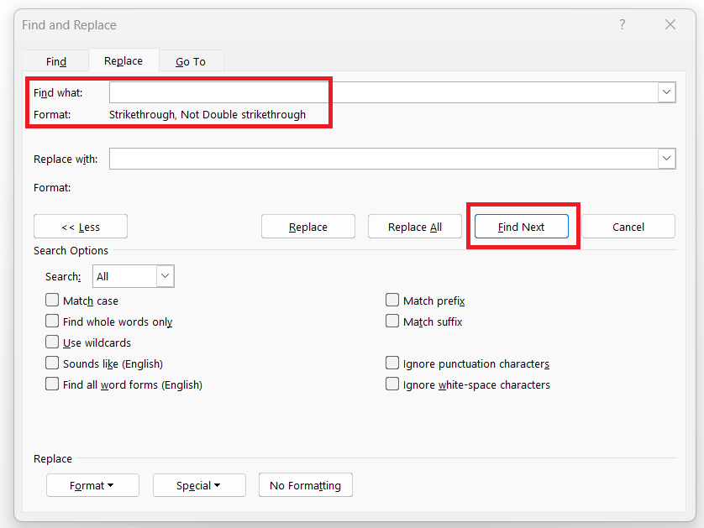Open the Replace with dropdown arrow
This screenshot has height=528, width=704.
(x=667, y=159)
